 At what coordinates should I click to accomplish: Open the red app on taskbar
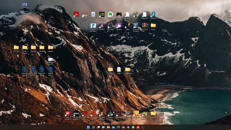138,127
